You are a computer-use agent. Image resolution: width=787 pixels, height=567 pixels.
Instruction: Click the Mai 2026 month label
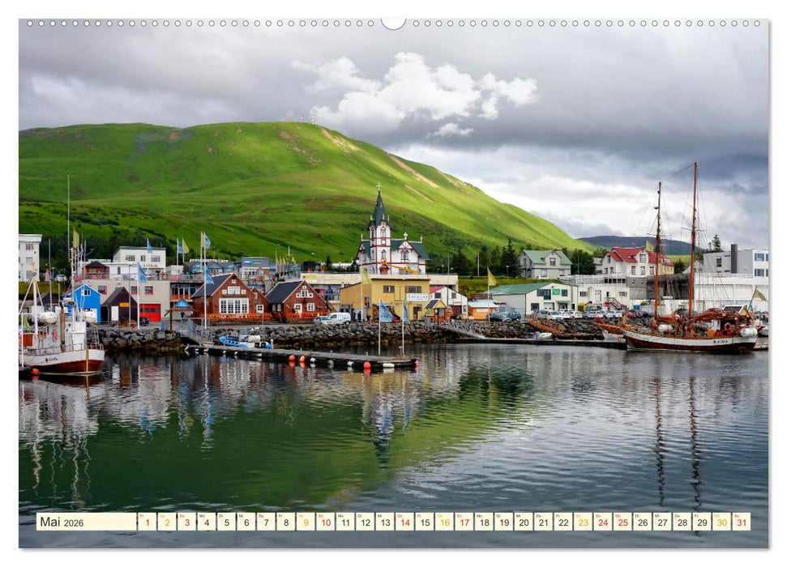point(86,522)
